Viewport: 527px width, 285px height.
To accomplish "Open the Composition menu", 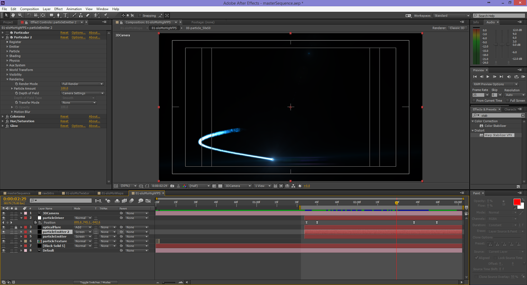I will [x=29, y=9].
